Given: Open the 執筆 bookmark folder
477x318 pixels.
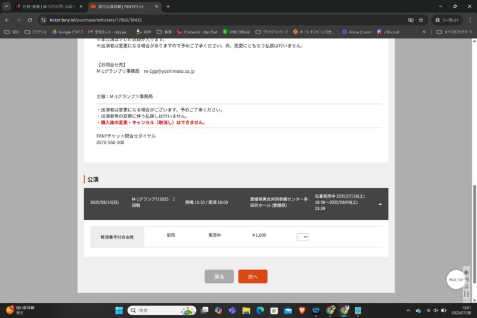Looking at the screenshot, I should tap(164, 32).
